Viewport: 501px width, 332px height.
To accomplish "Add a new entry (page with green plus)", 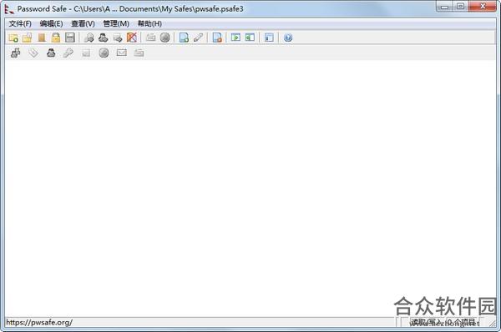I will click(184, 38).
